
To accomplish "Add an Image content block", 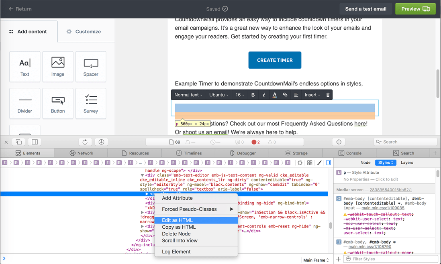I will pos(58,67).
